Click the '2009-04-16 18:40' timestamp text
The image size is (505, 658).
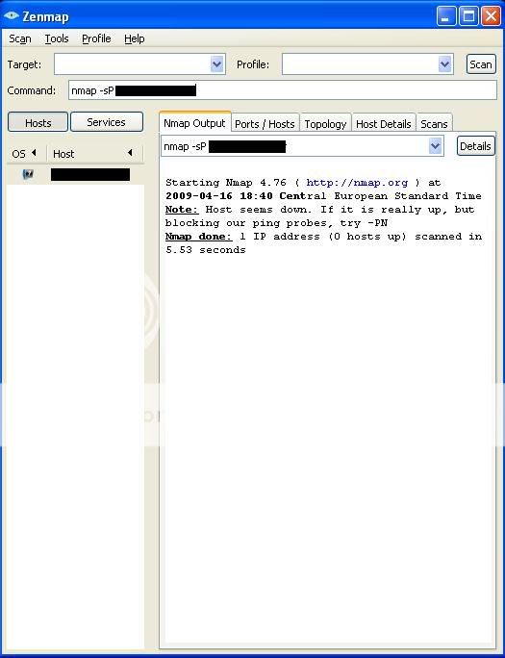[x=219, y=196]
